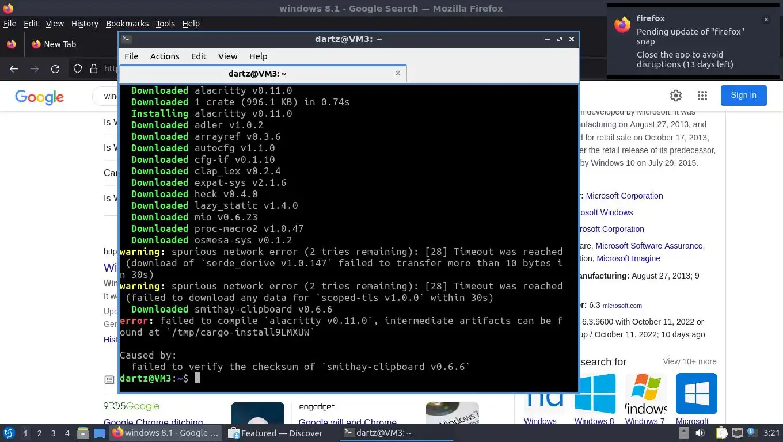This screenshot has width=783, height=442.
Task: Open the Lubuntu start menu
Action: pos(9,433)
